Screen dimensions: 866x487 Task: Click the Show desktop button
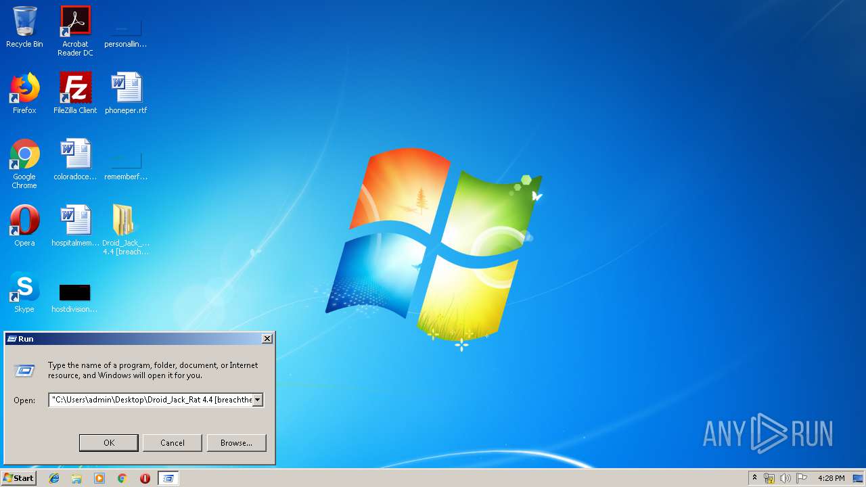(x=858, y=478)
